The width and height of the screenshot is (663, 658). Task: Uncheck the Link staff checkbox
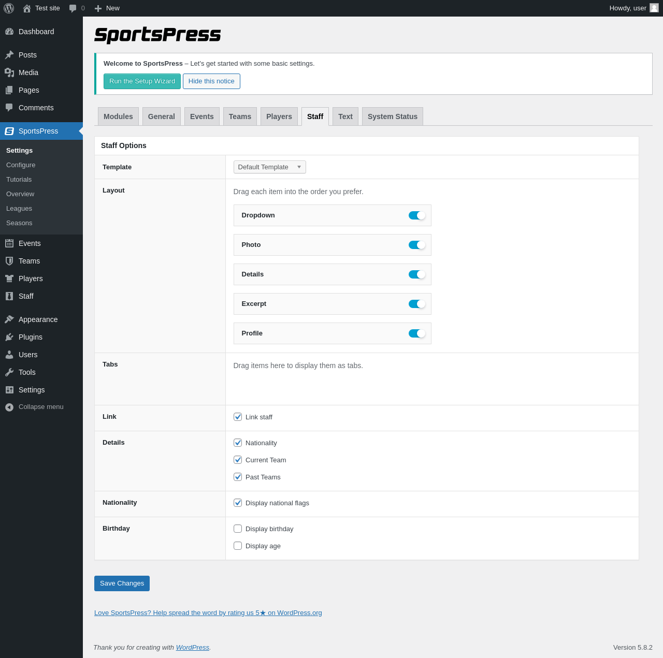click(x=238, y=417)
